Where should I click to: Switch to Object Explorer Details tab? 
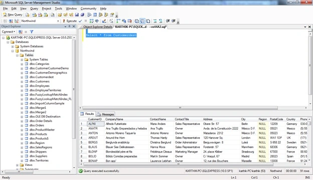pyautogui.click(x=98, y=27)
